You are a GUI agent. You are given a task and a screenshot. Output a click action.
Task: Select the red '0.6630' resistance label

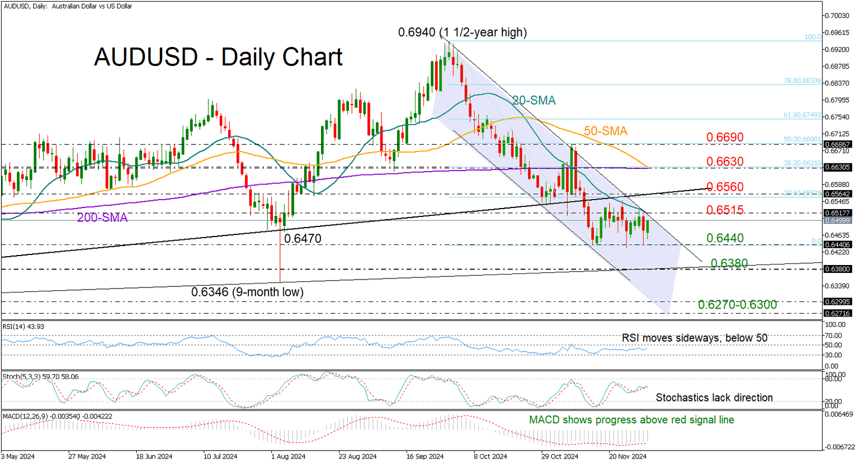pyautogui.click(x=725, y=162)
